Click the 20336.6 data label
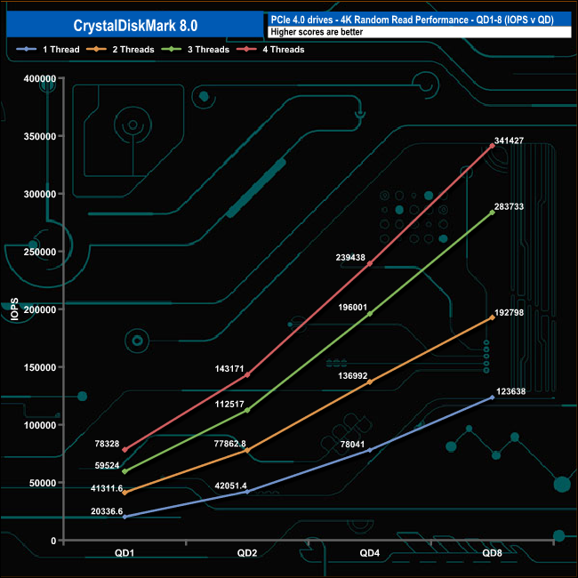This screenshot has width=578, height=578. tap(107, 511)
